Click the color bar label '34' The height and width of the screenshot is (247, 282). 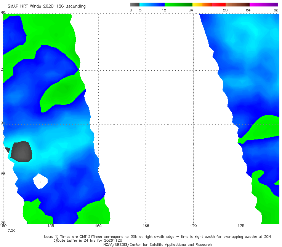[191, 10]
